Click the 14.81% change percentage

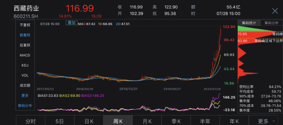[65, 16]
